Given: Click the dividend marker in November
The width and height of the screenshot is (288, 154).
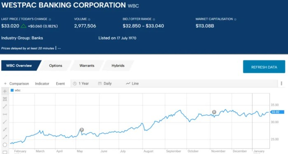Looking at the screenshot, I should tap(214, 112).
